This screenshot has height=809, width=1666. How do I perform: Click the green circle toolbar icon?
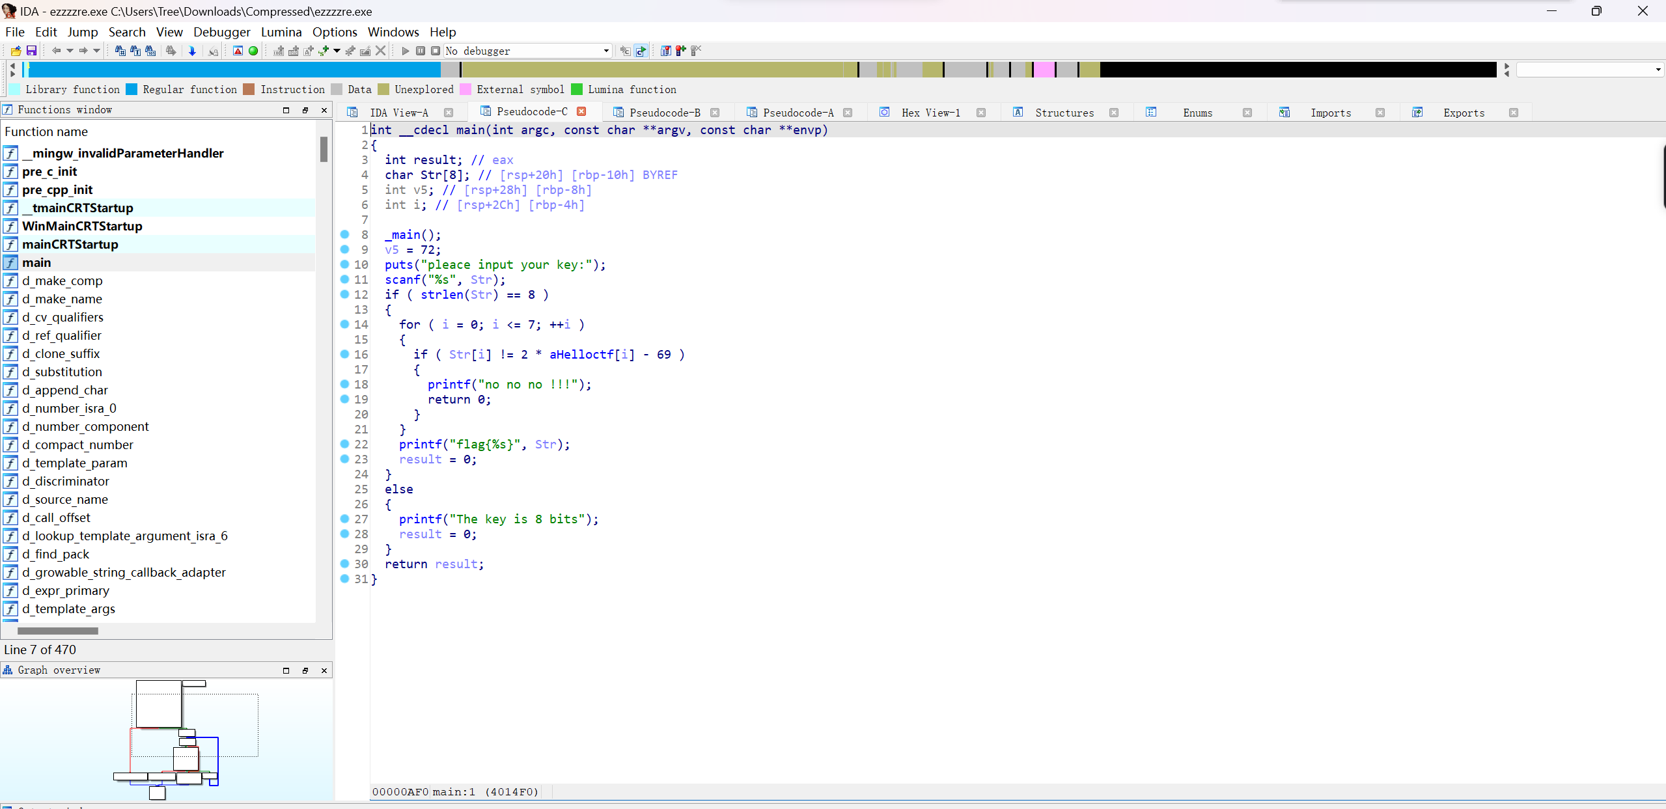253,51
